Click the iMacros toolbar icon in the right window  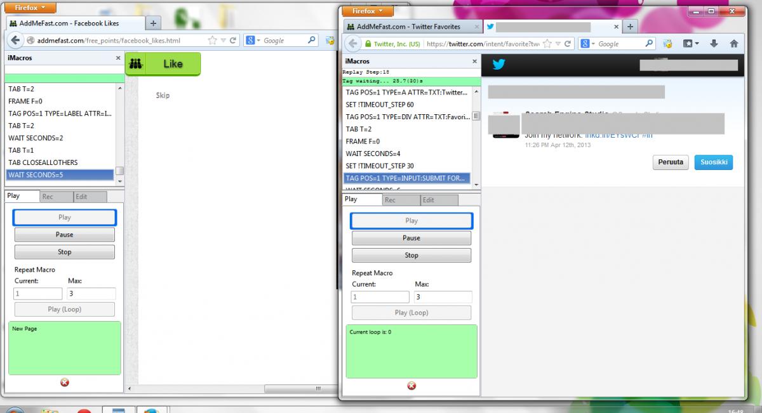pos(667,44)
